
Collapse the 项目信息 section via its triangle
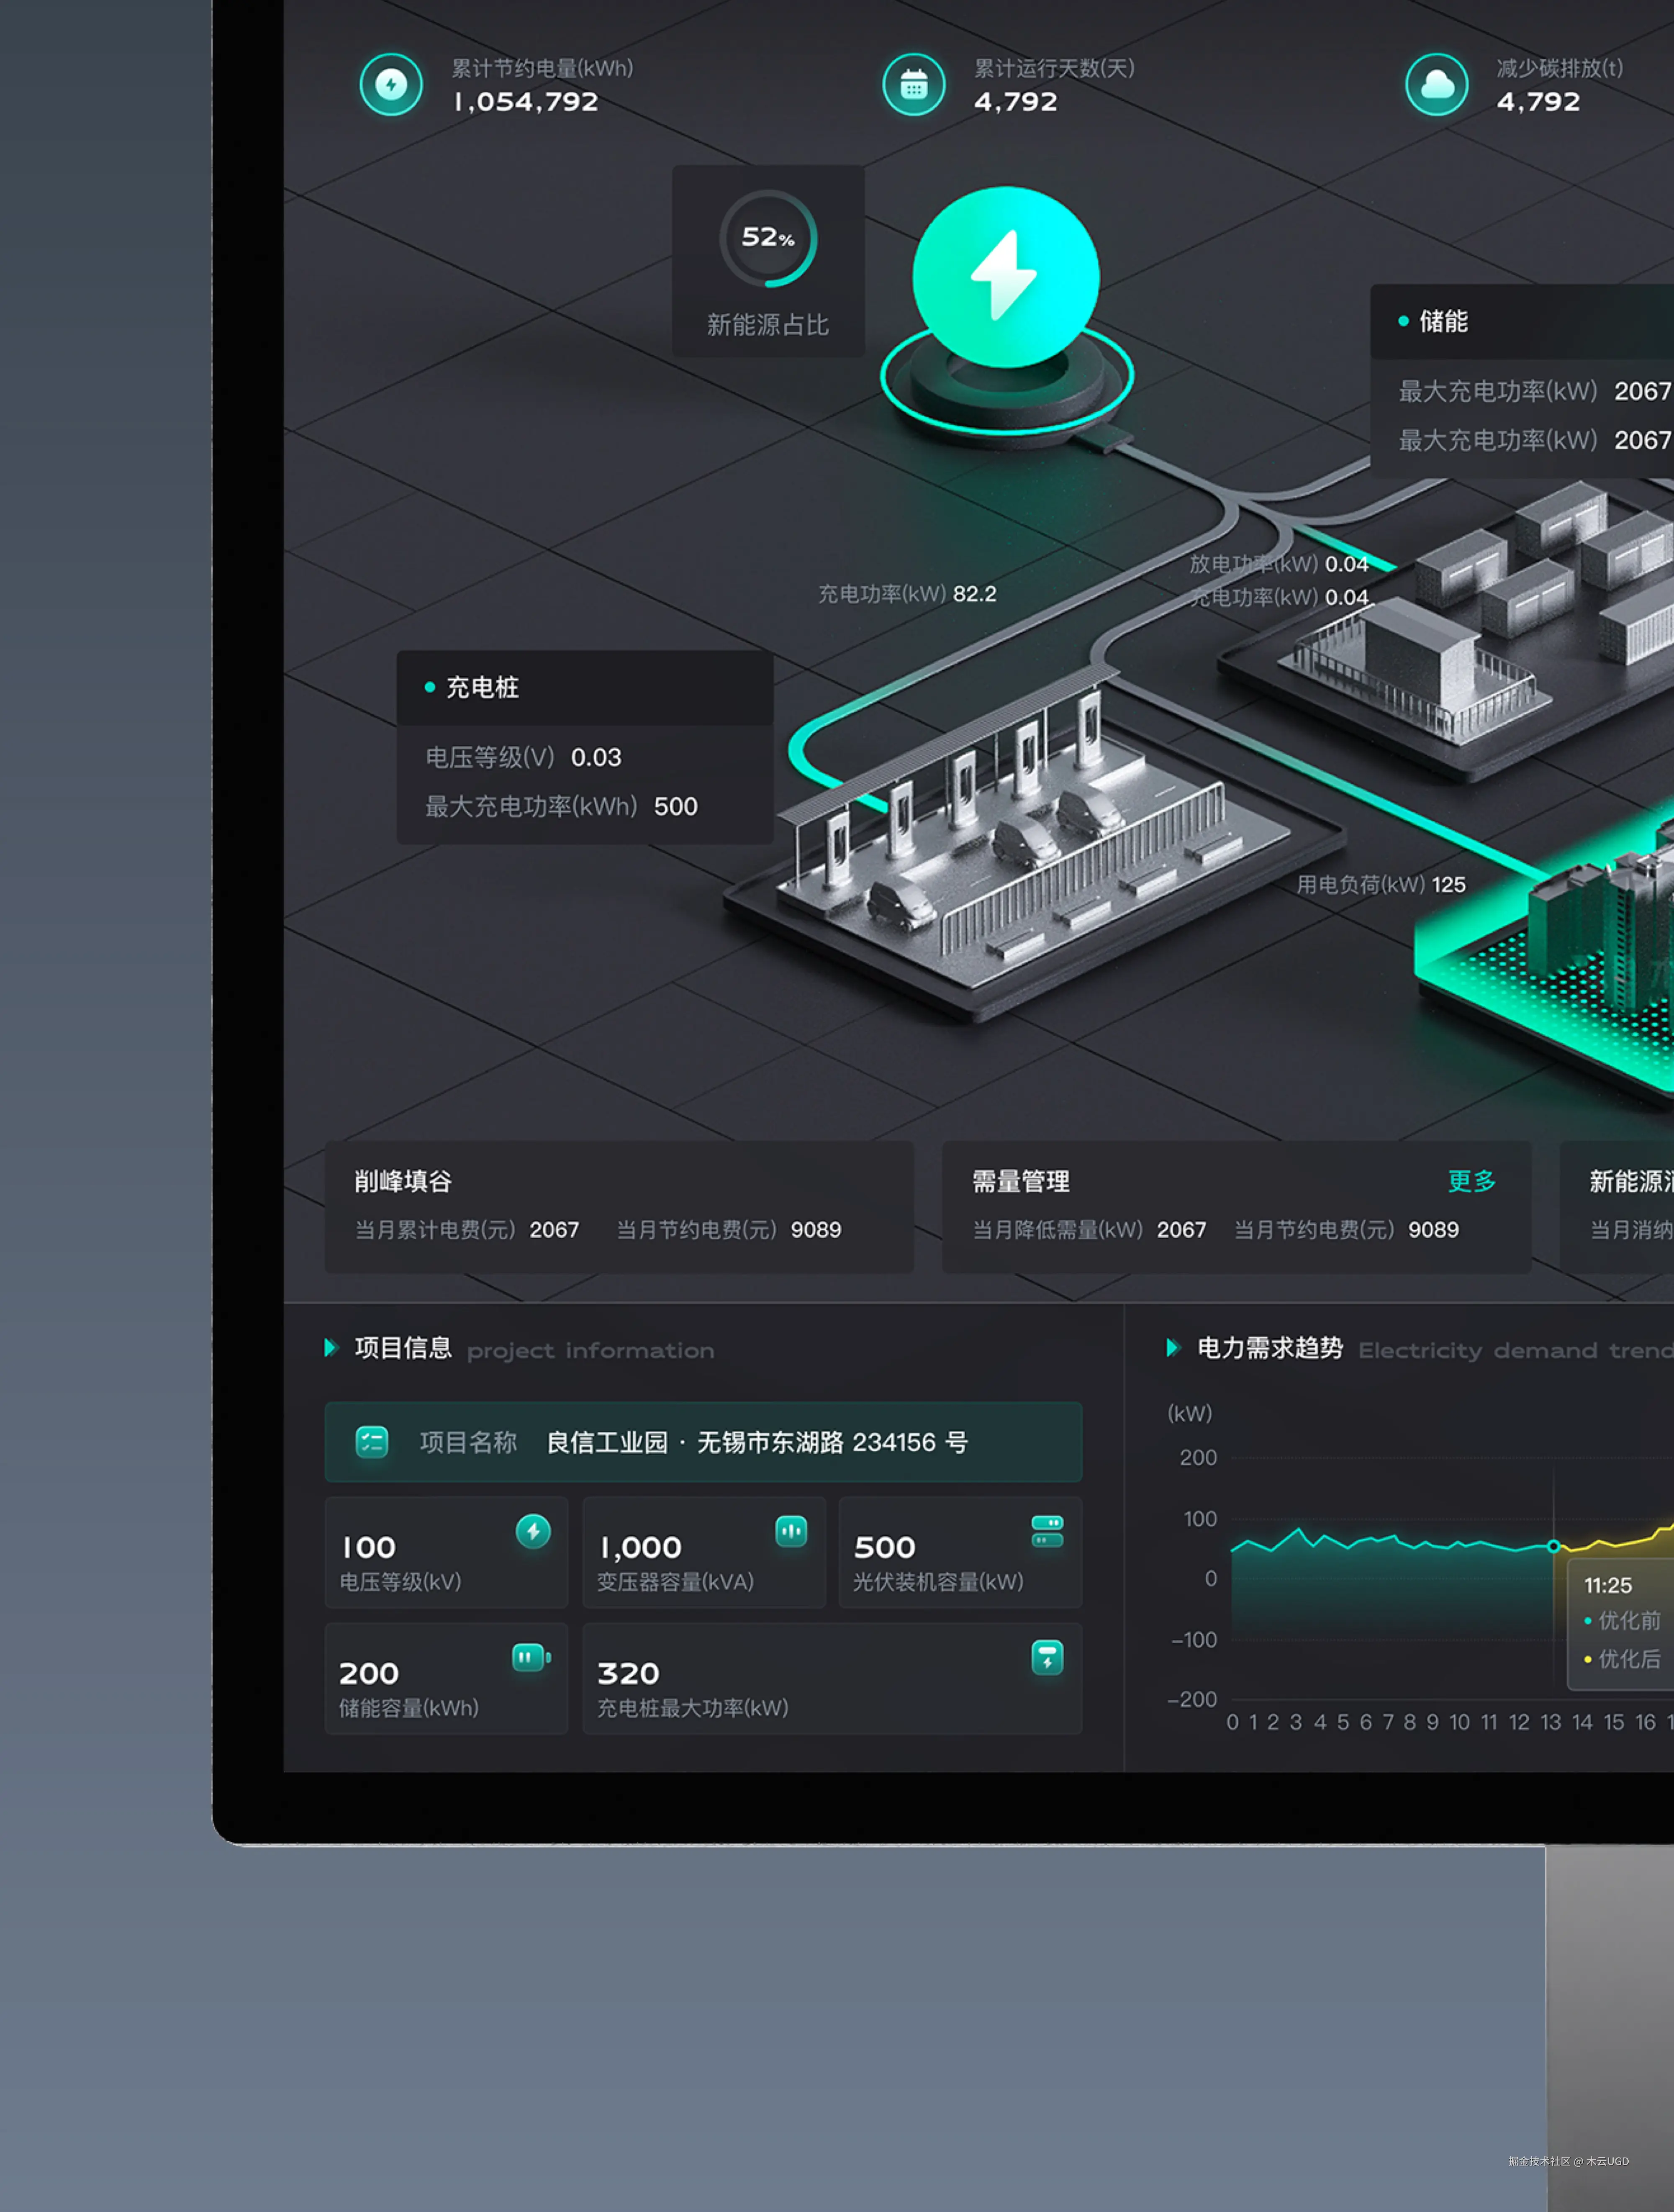[331, 1348]
